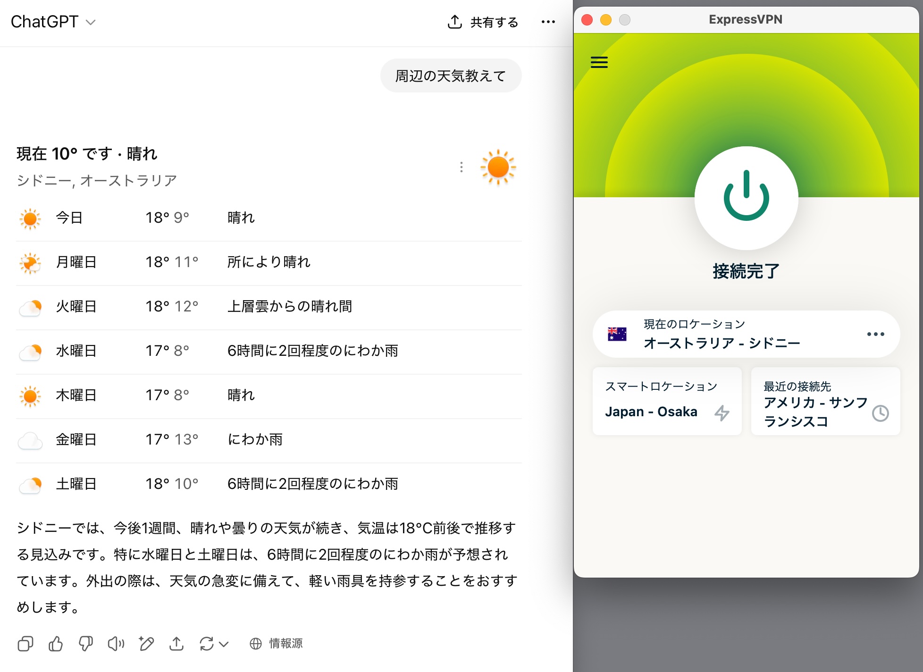Click the partly sunny icon for 月曜日
Image resolution: width=923 pixels, height=672 pixels.
(30, 263)
